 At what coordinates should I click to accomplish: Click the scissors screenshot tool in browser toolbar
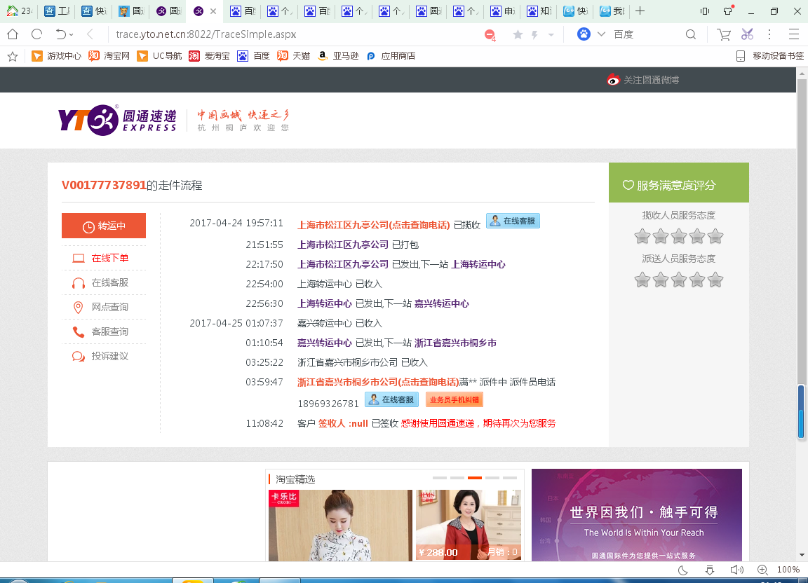(x=747, y=34)
